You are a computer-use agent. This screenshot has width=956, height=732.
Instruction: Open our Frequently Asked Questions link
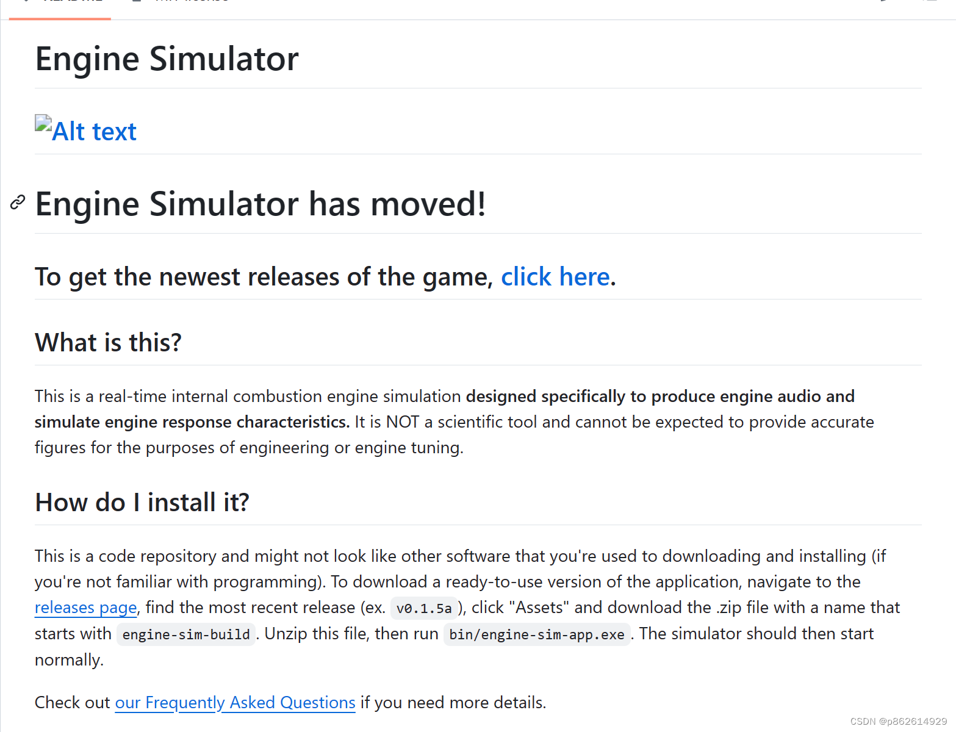(x=235, y=703)
